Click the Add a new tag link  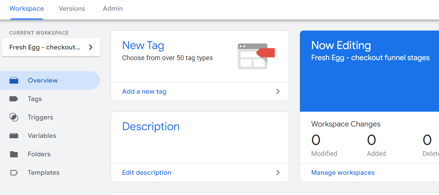[x=144, y=91]
